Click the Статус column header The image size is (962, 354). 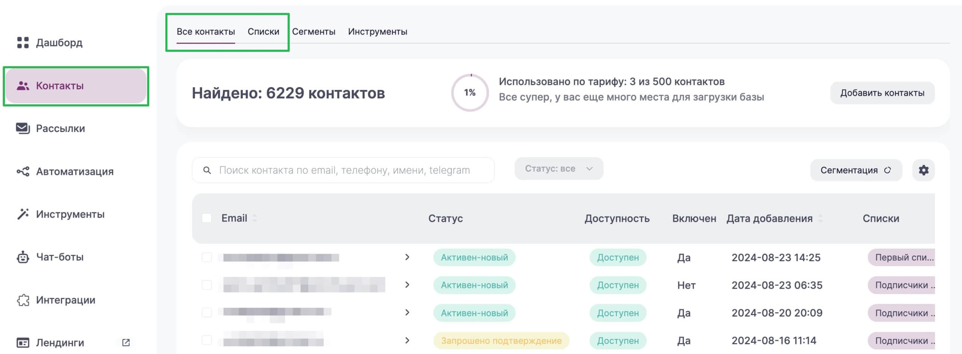(x=445, y=218)
